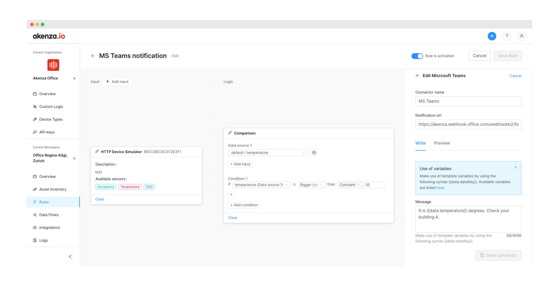
Task: Open the temperature (Data source 1) dropdown
Action: tap(261, 185)
